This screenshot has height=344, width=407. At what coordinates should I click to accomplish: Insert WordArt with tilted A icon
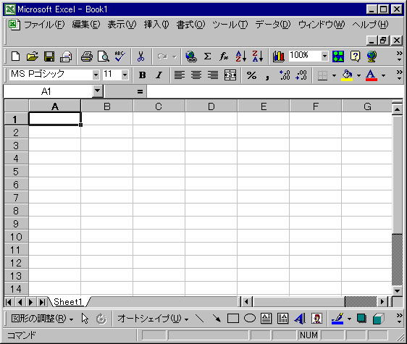pyautogui.click(x=300, y=319)
